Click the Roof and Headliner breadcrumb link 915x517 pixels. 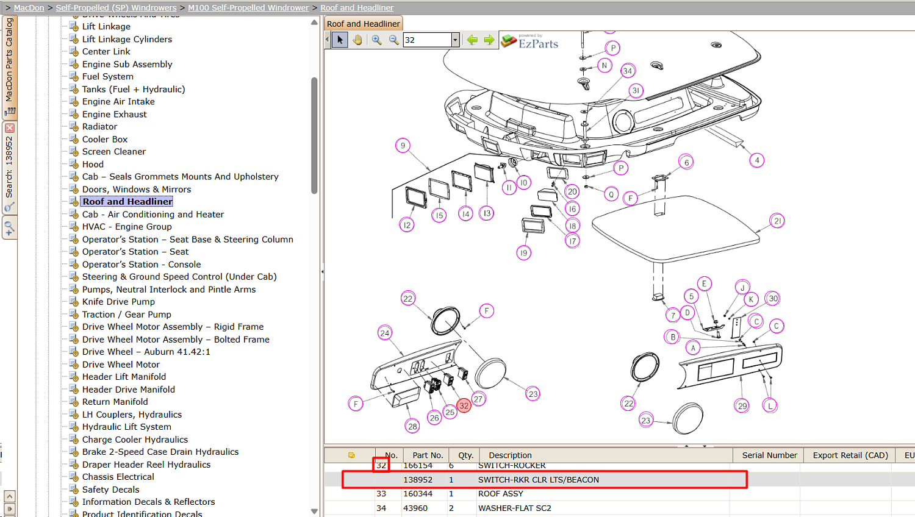point(357,8)
